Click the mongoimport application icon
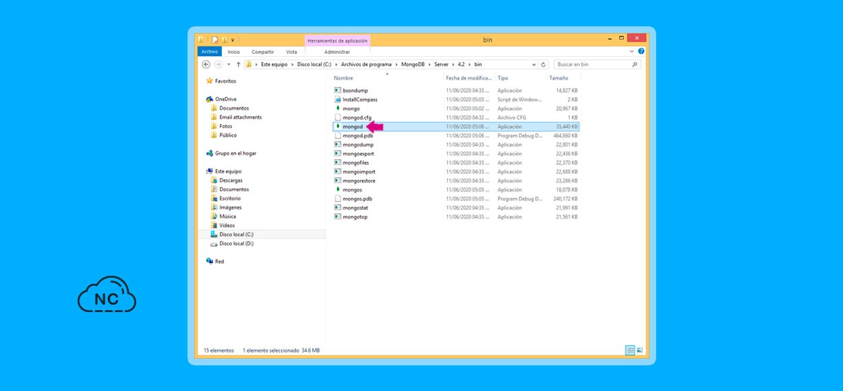843x391 pixels. pyautogui.click(x=338, y=171)
